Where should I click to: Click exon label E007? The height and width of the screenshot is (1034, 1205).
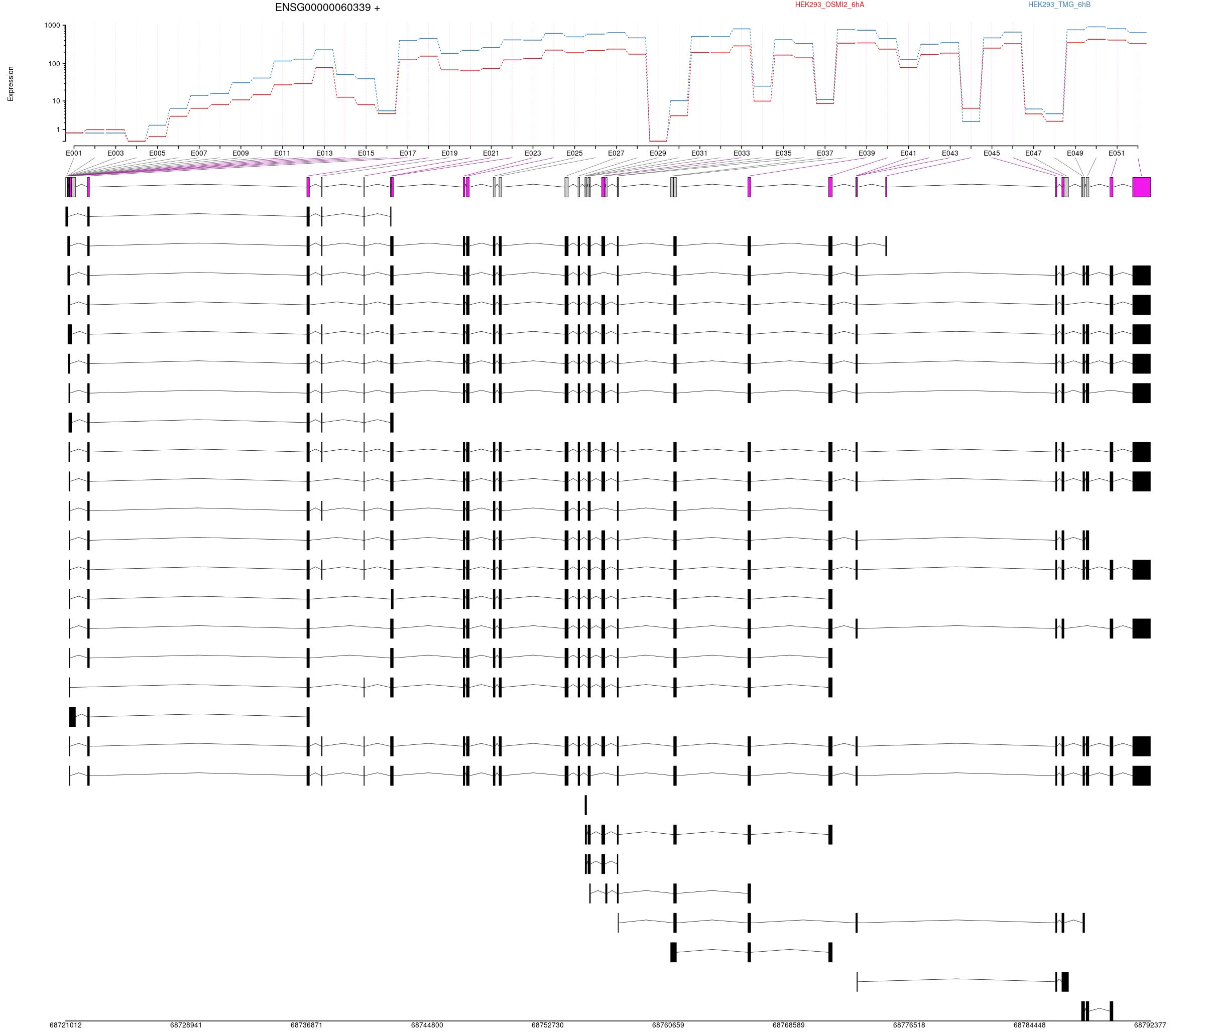point(199,154)
